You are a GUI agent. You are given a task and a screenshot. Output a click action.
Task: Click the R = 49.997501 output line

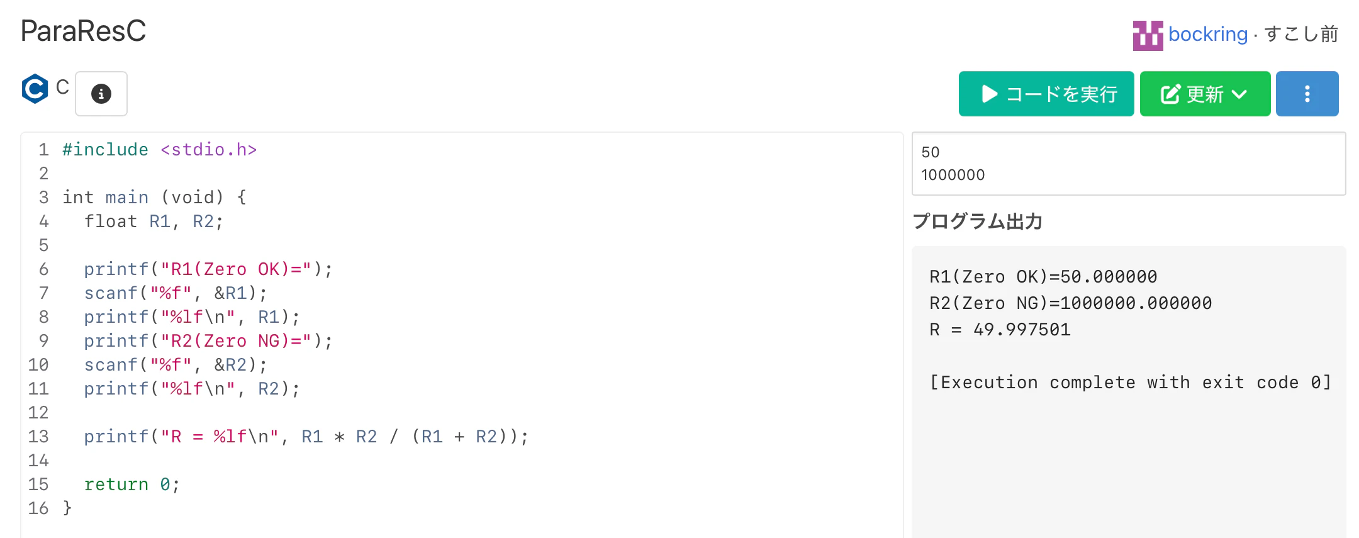tap(1000, 330)
